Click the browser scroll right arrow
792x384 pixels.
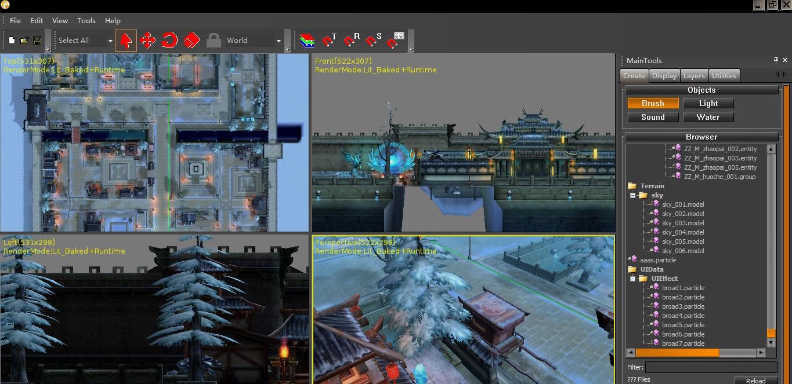pos(761,352)
